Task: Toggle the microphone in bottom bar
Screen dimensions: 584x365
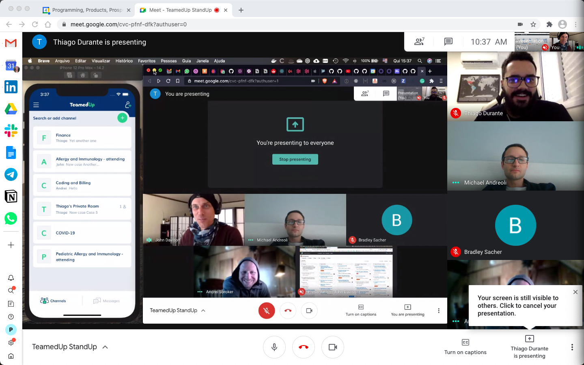Action: 274,347
